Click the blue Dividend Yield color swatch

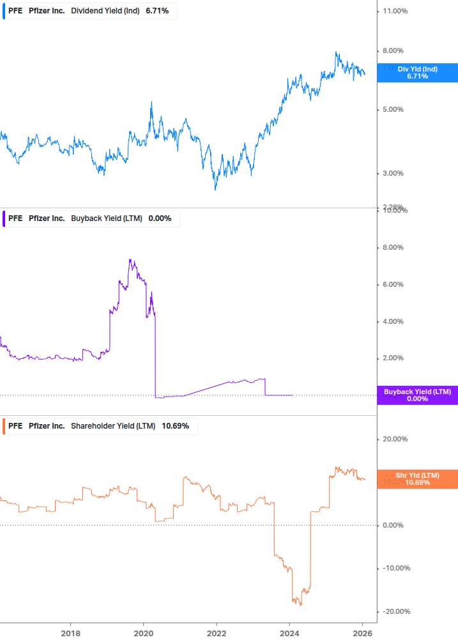point(4,11)
